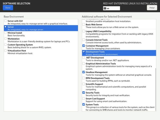
Task: Click the additional software list scrollbar
Action: 155,89
